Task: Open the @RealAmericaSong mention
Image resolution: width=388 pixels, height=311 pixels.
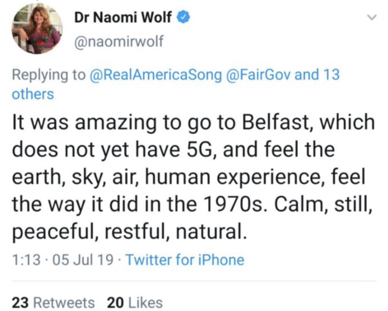Action: point(156,75)
